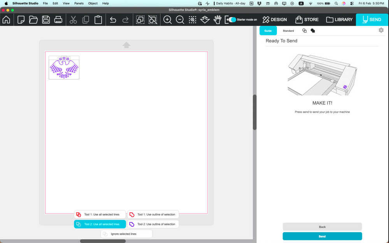Image resolution: width=389 pixels, height=243 pixels.
Task: Click the horizontal scrollbar of canvas
Action: tap(103, 241)
